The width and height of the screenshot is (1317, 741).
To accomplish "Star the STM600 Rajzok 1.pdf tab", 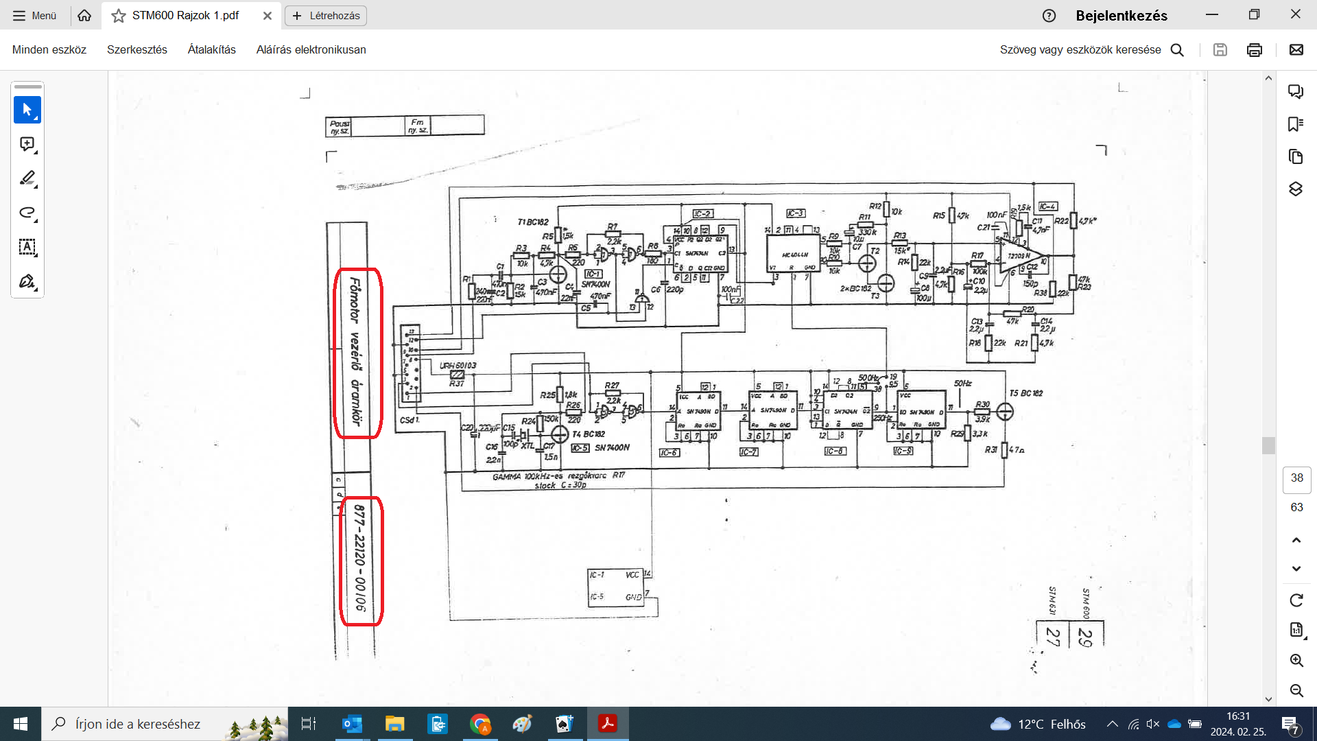I will 119,16.
